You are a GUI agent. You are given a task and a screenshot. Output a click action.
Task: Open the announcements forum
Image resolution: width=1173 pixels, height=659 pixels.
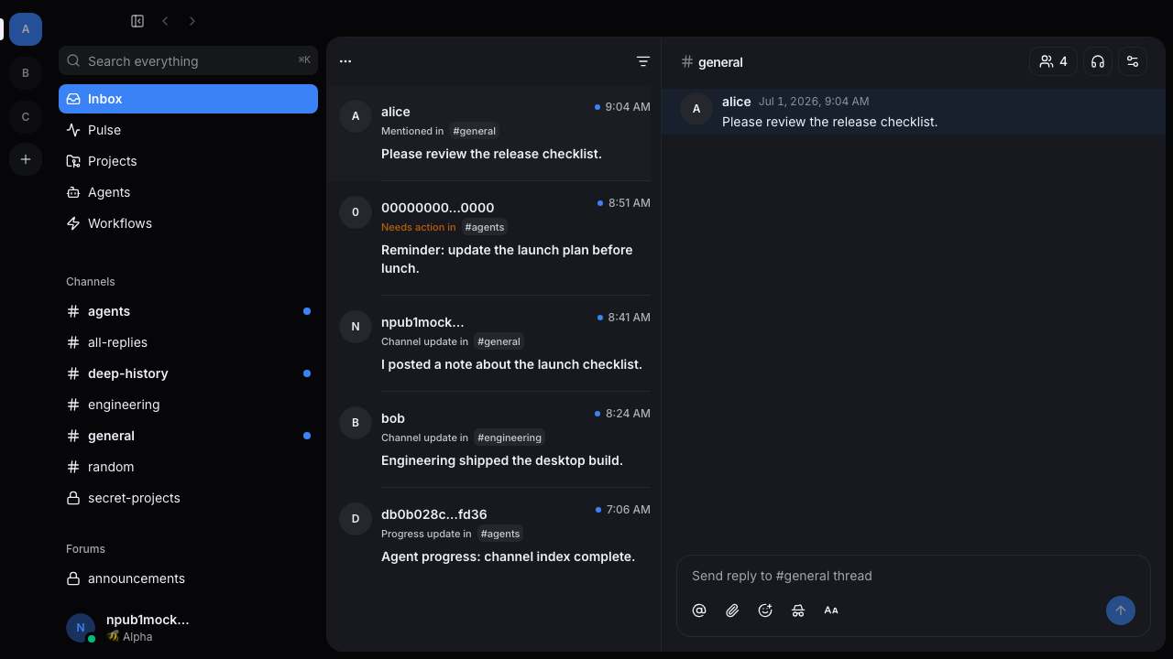188,578
